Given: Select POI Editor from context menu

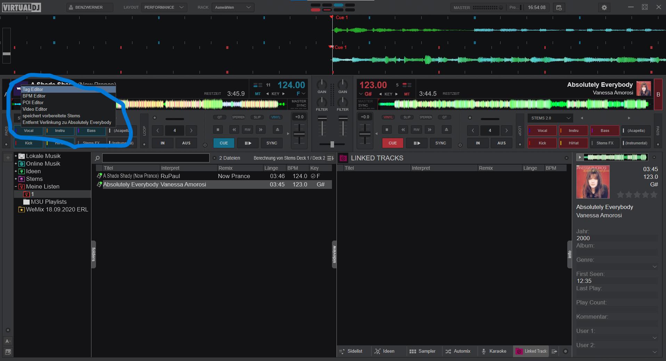Looking at the screenshot, I should pyautogui.click(x=68, y=103).
